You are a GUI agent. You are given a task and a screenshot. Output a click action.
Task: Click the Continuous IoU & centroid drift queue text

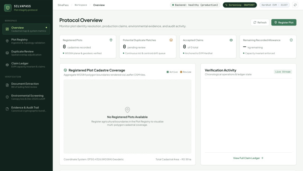coord(145,53)
